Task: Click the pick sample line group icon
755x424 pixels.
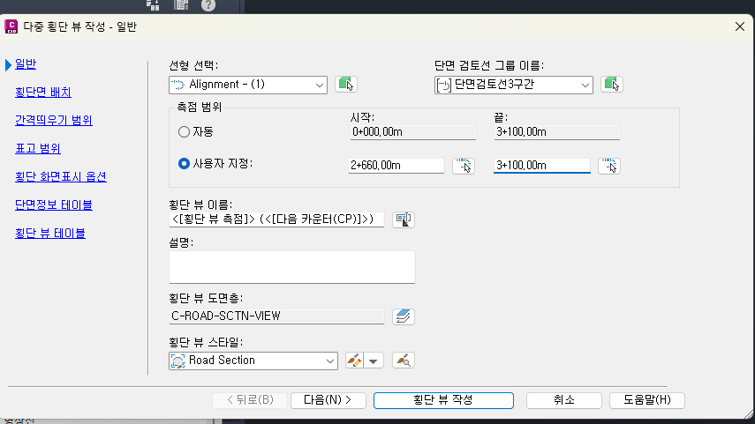Action: point(612,85)
